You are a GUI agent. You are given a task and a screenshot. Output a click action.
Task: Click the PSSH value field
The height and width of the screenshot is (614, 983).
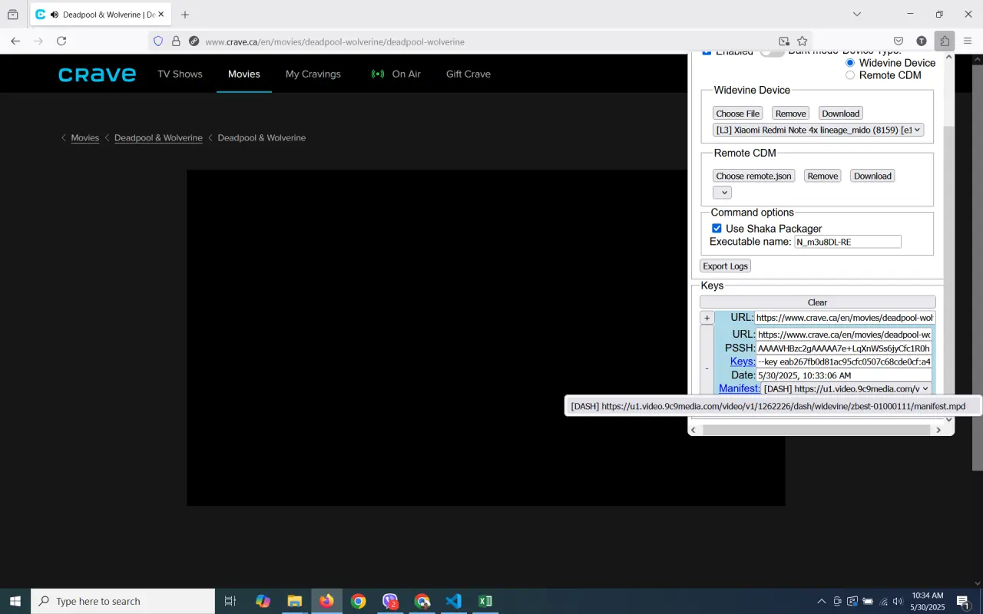pos(844,348)
